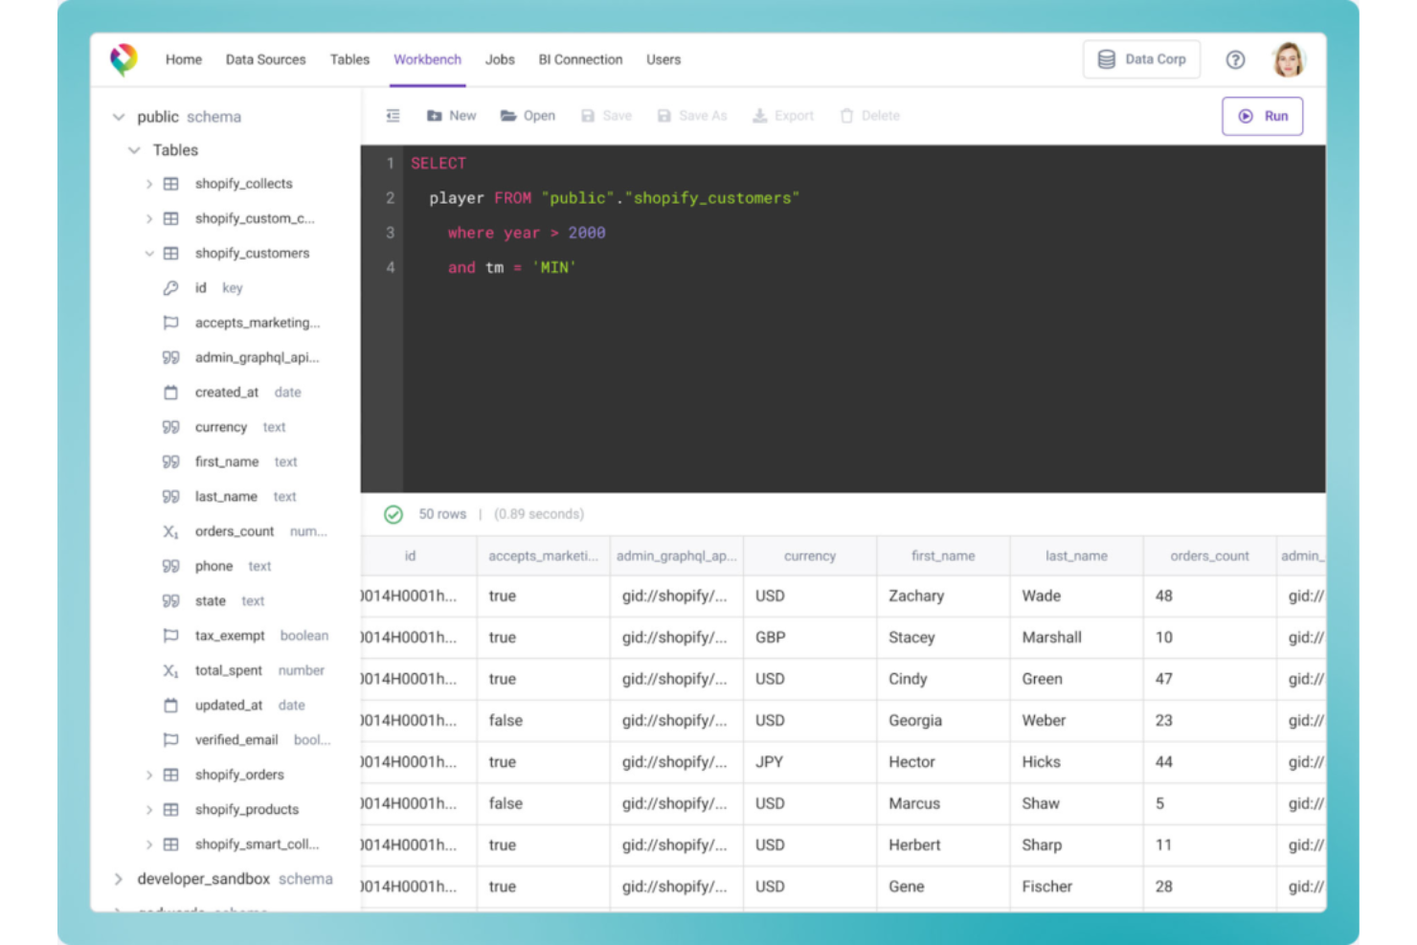1417x945 pixels.
Task: Open the help question mark icon
Action: [1235, 59]
